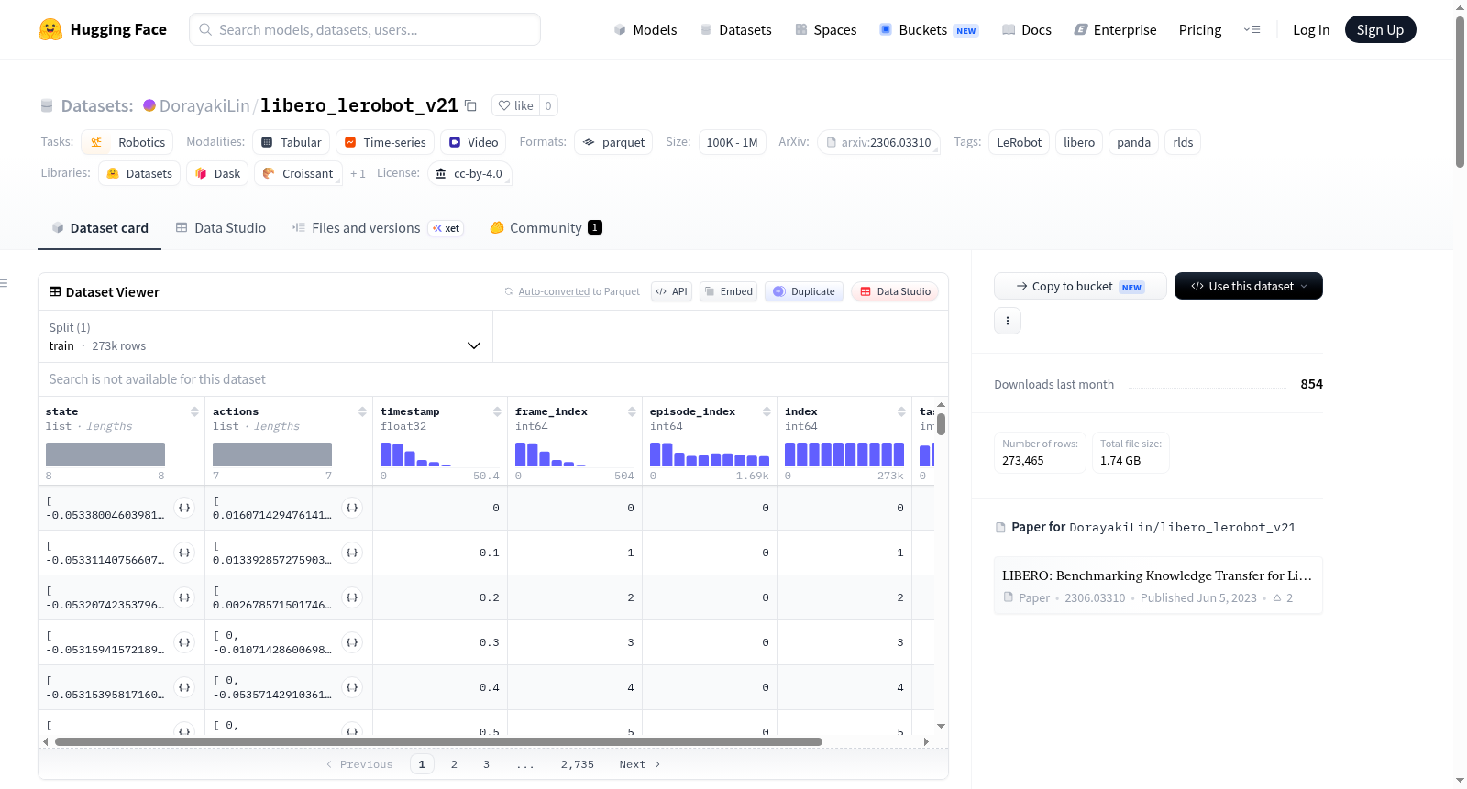The width and height of the screenshot is (1467, 789).
Task: Copy dataset name with the copy icon
Action: [x=470, y=105]
